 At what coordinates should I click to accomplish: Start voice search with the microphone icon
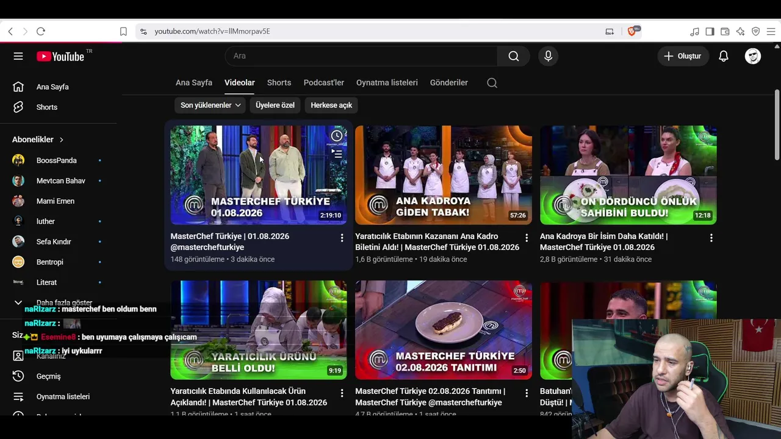click(x=548, y=56)
